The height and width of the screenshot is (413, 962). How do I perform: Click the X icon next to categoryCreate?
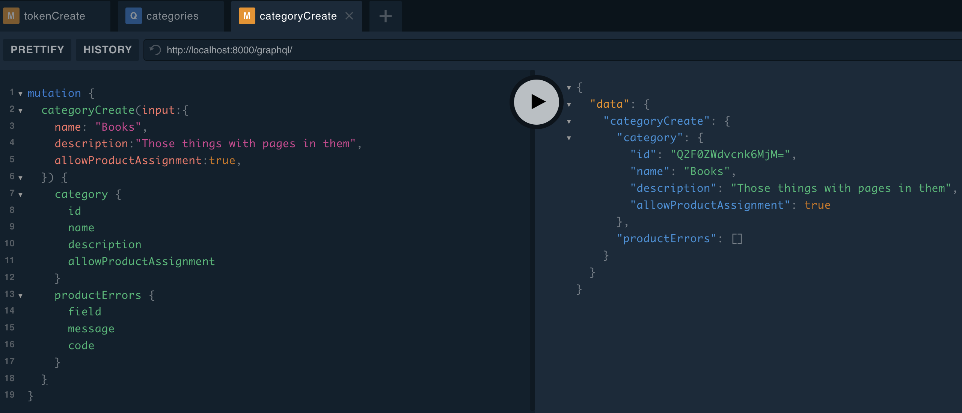(349, 16)
